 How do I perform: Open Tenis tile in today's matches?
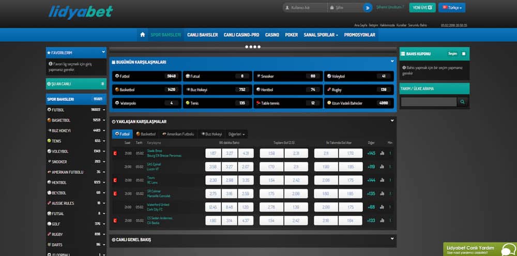(217, 103)
